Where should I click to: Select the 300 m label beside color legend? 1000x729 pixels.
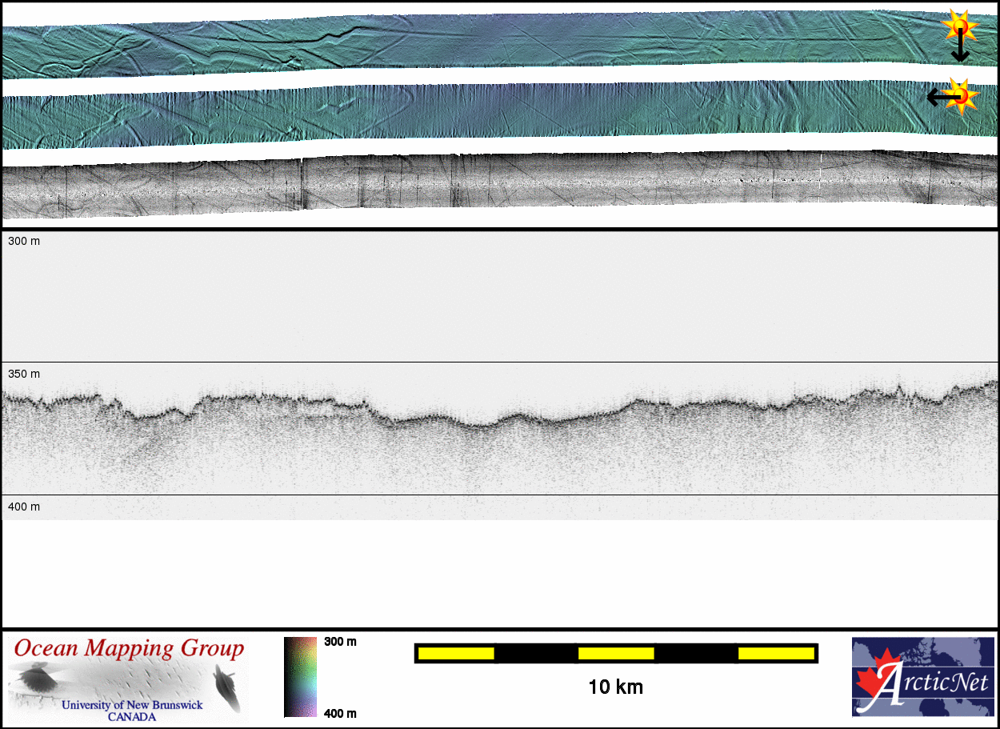[340, 642]
